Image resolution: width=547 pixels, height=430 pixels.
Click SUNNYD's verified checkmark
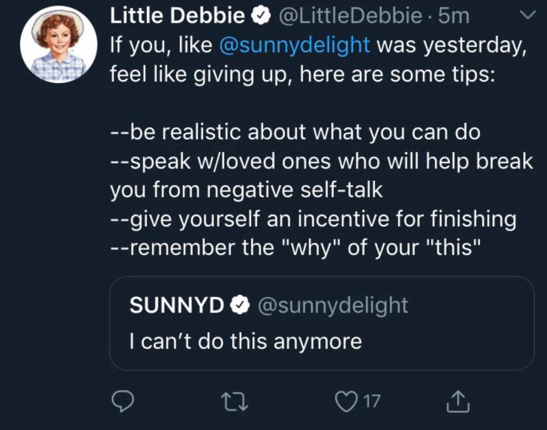pyautogui.click(x=240, y=305)
